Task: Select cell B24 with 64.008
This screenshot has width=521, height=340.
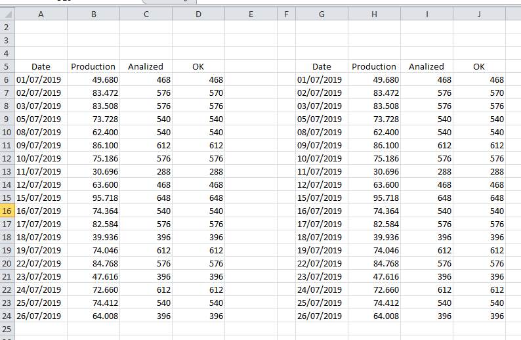Action: click(x=93, y=316)
